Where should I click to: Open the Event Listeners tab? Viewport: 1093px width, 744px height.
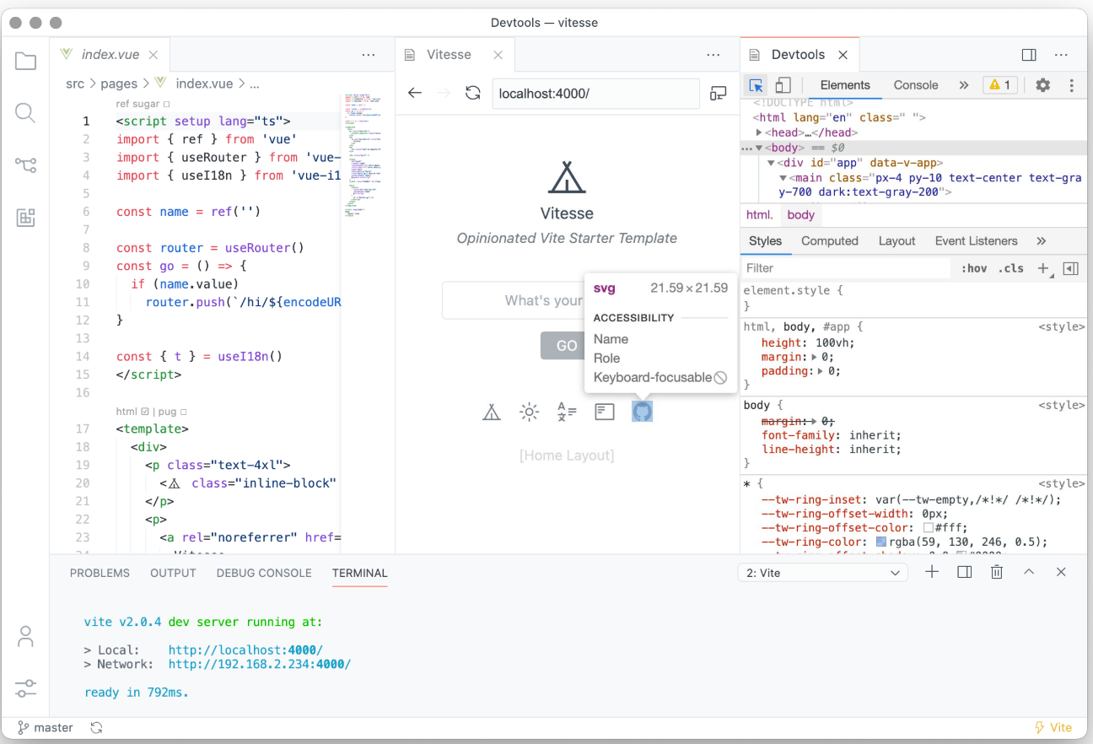click(976, 240)
